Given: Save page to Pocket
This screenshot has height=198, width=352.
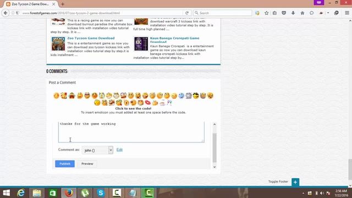Looking at the screenshot, I should (x=284, y=13).
